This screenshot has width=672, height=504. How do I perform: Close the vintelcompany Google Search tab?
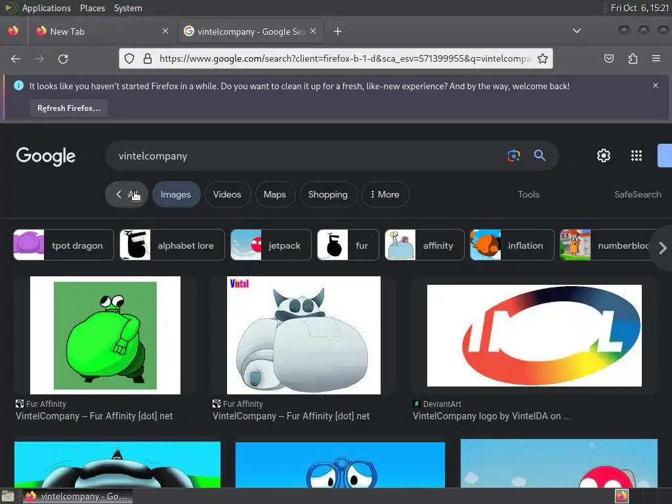pyautogui.click(x=313, y=31)
